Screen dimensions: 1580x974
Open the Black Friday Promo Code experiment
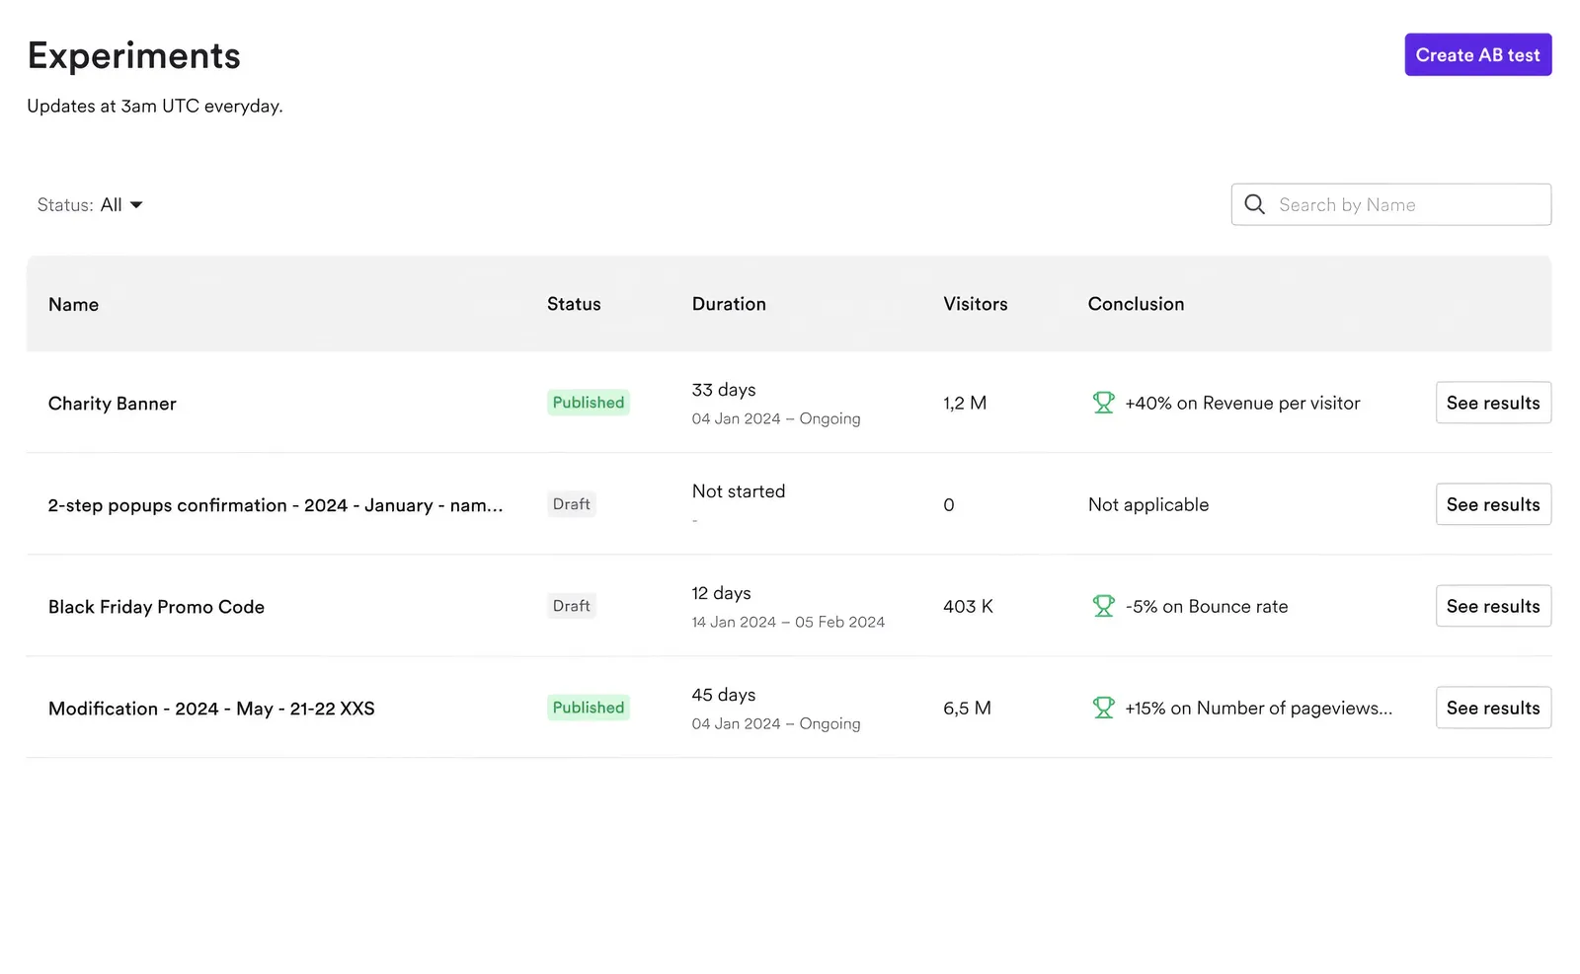(x=156, y=607)
